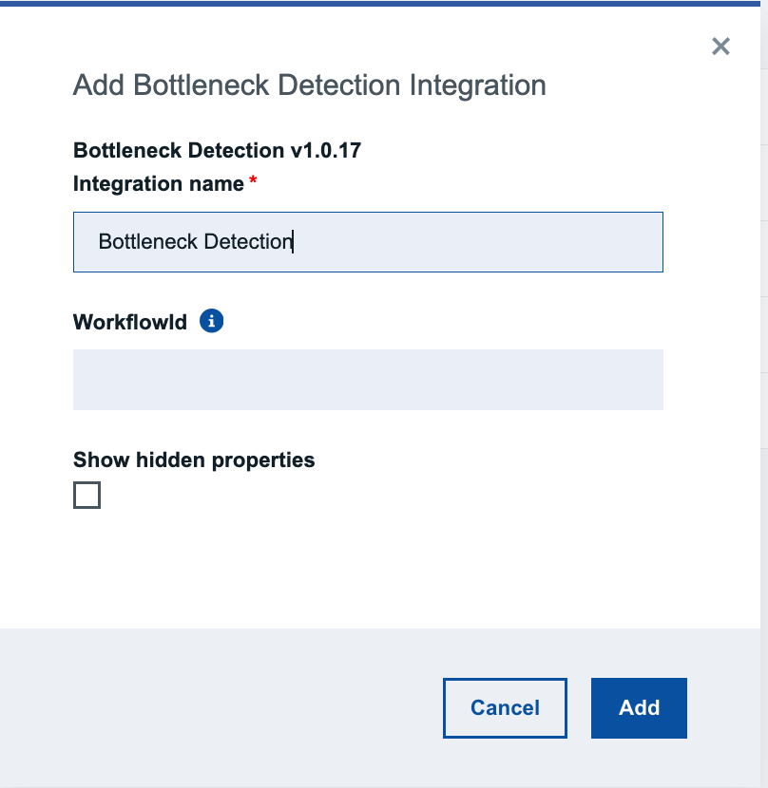768x788 pixels.
Task: Click the blue bar atop the dialog
Action: pos(380,4)
